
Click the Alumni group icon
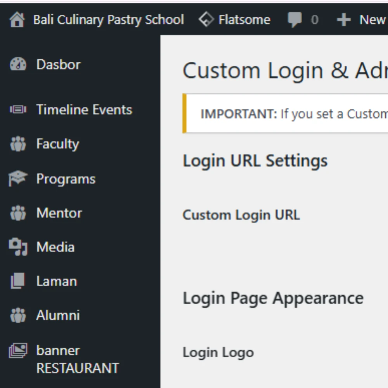(18, 315)
